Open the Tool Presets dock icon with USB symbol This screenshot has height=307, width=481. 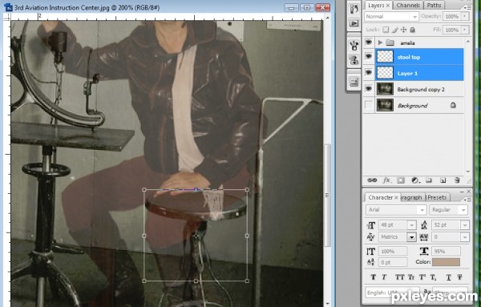tap(354, 46)
